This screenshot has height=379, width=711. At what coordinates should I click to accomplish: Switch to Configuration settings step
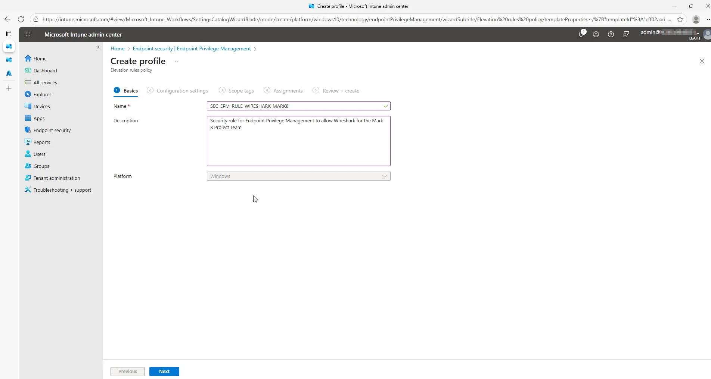tap(177, 91)
